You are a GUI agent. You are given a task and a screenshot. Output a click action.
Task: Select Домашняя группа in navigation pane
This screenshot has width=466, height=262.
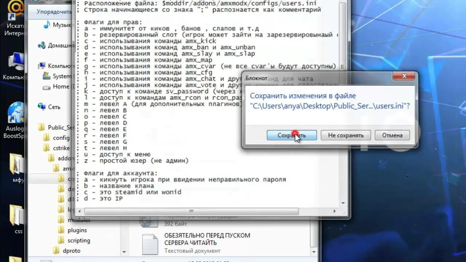coord(56,45)
